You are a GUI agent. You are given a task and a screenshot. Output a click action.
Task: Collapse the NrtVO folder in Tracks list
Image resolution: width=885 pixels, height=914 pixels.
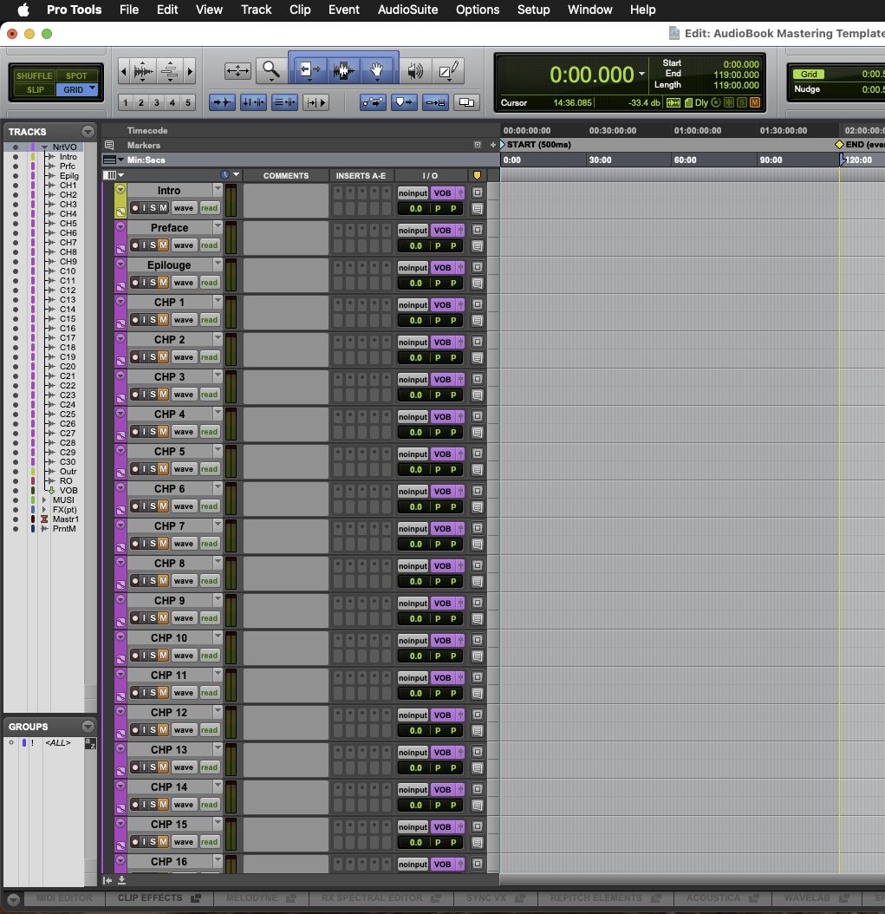coord(44,147)
